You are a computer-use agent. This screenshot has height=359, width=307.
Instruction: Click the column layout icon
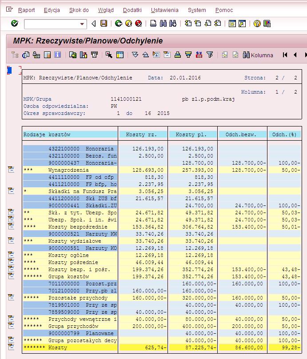[x=120, y=55]
